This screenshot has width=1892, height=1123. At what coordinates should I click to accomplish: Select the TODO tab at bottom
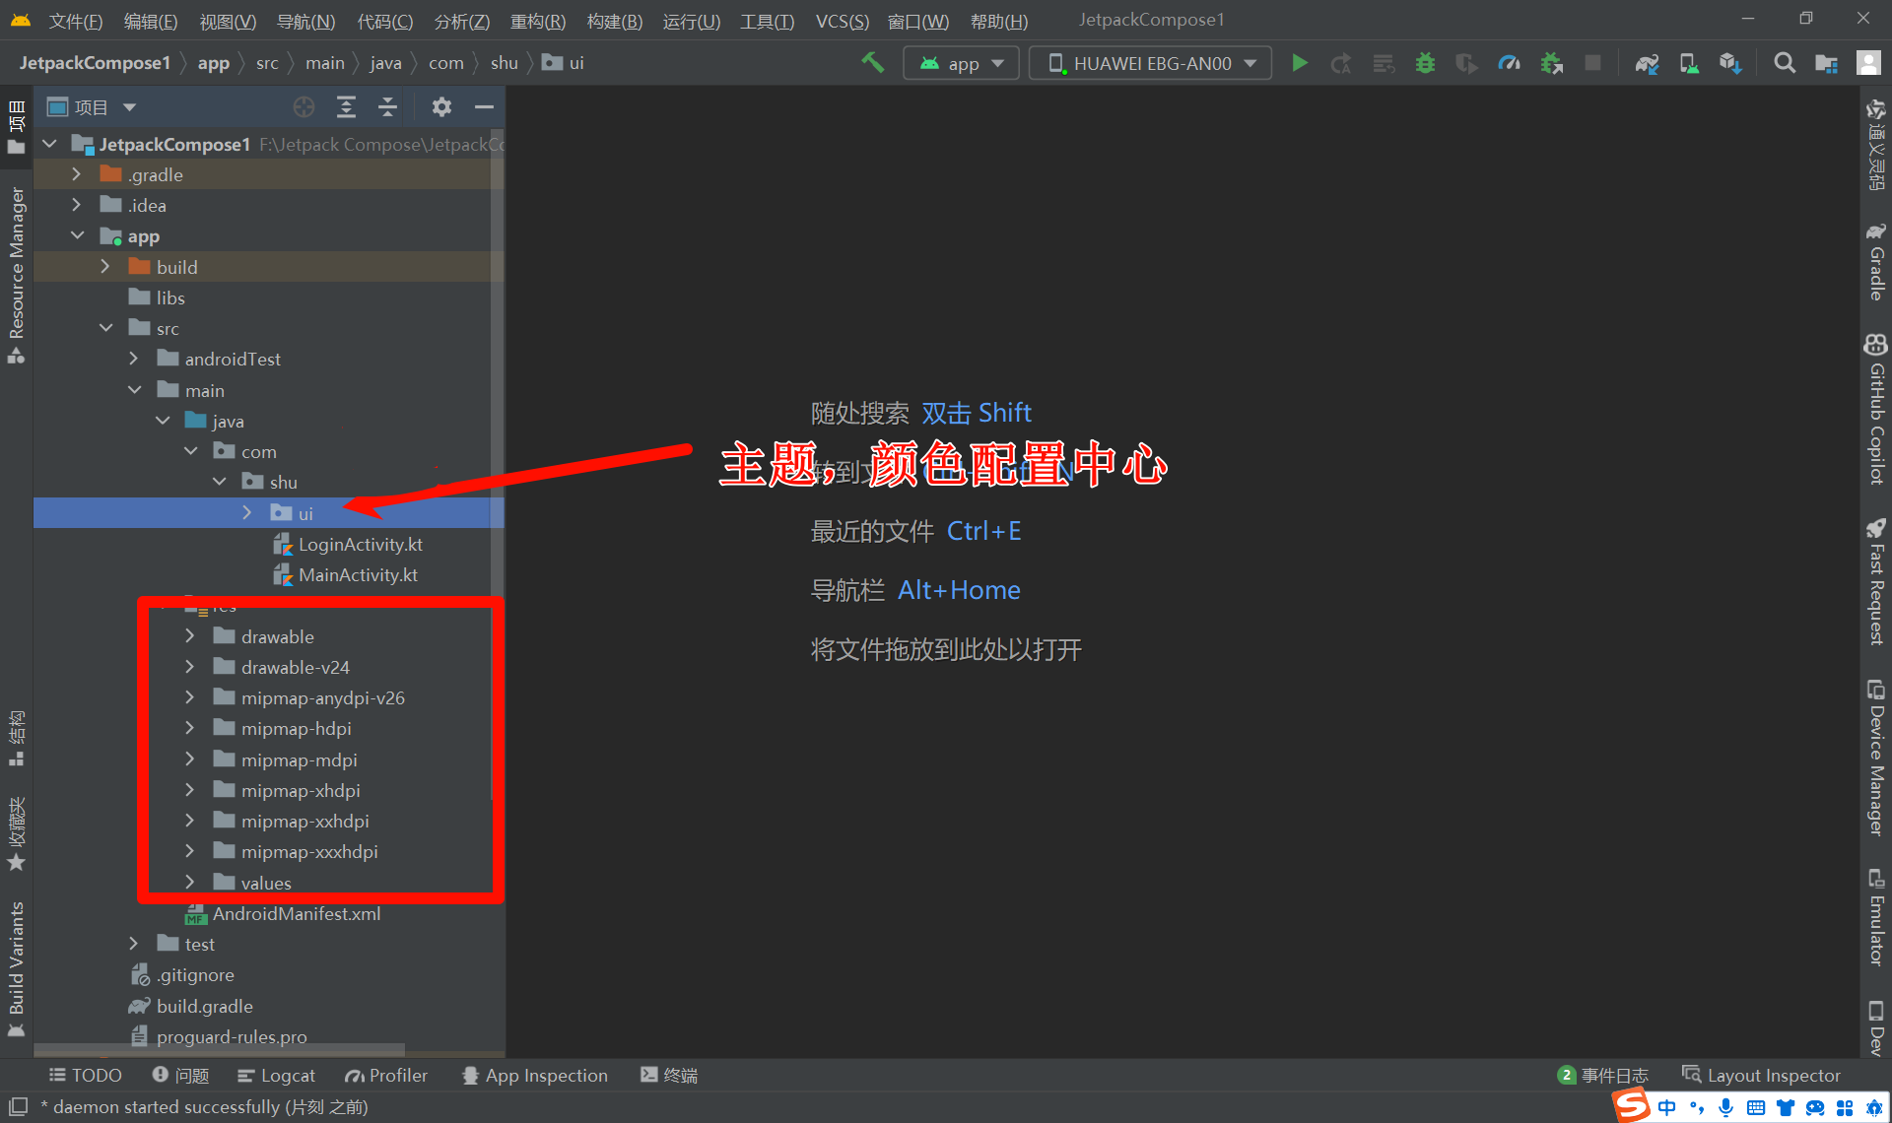pyautogui.click(x=86, y=1074)
